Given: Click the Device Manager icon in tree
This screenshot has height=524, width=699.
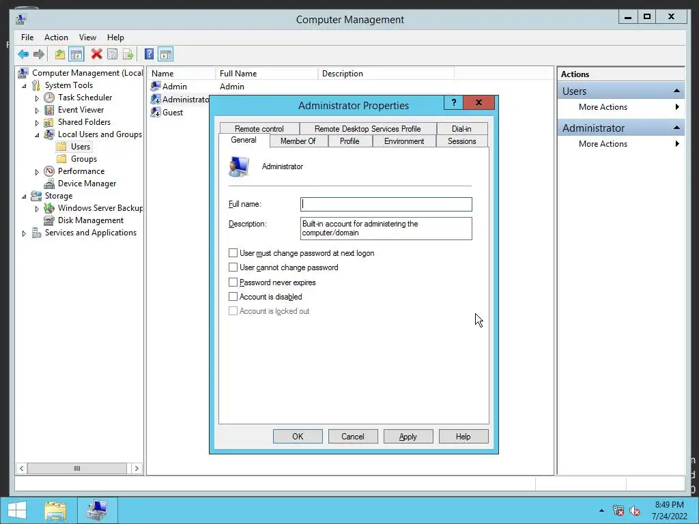Looking at the screenshot, I should 49,184.
